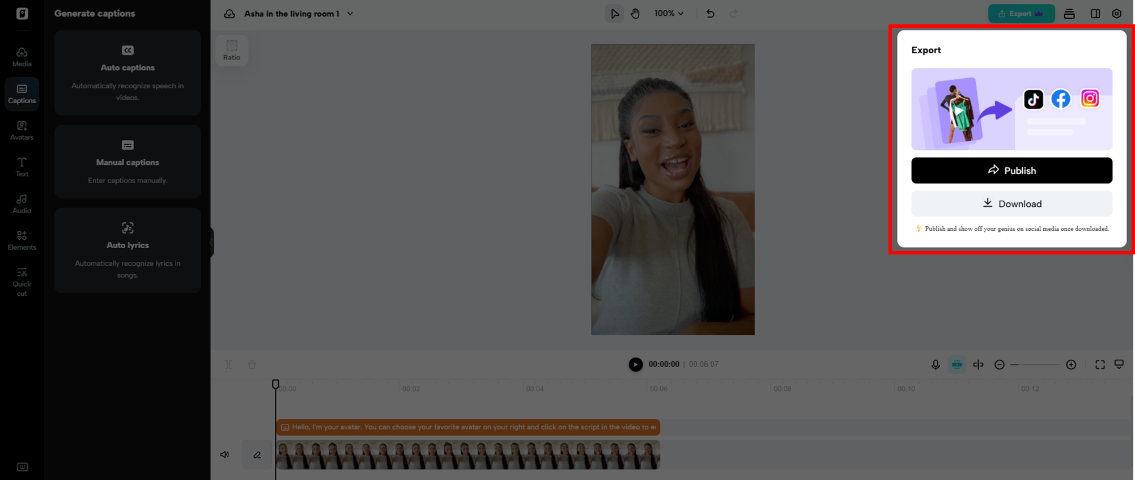The image size is (1135, 480).
Task: Undo the last action
Action: (x=710, y=14)
